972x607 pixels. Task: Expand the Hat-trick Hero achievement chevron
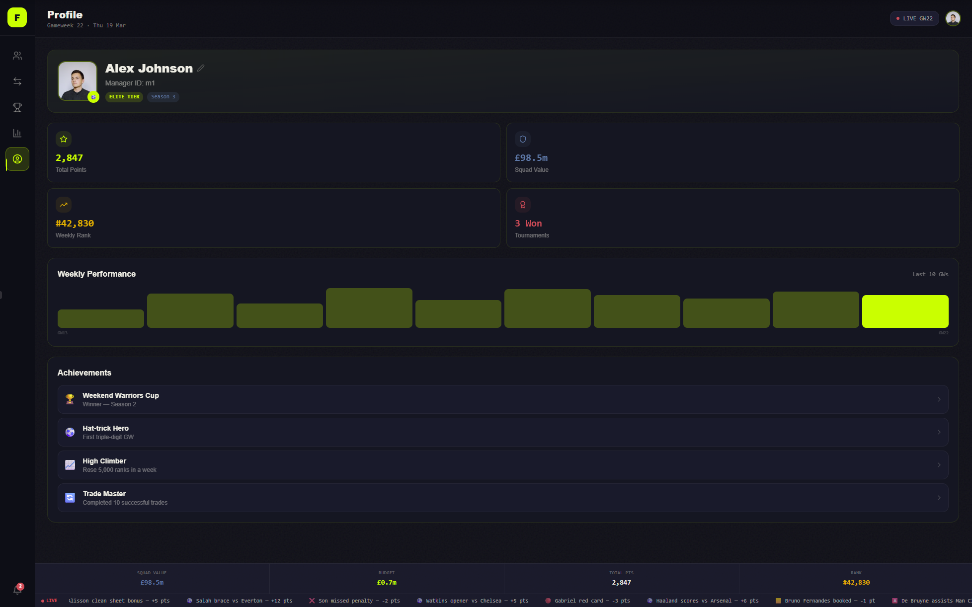click(939, 432)
